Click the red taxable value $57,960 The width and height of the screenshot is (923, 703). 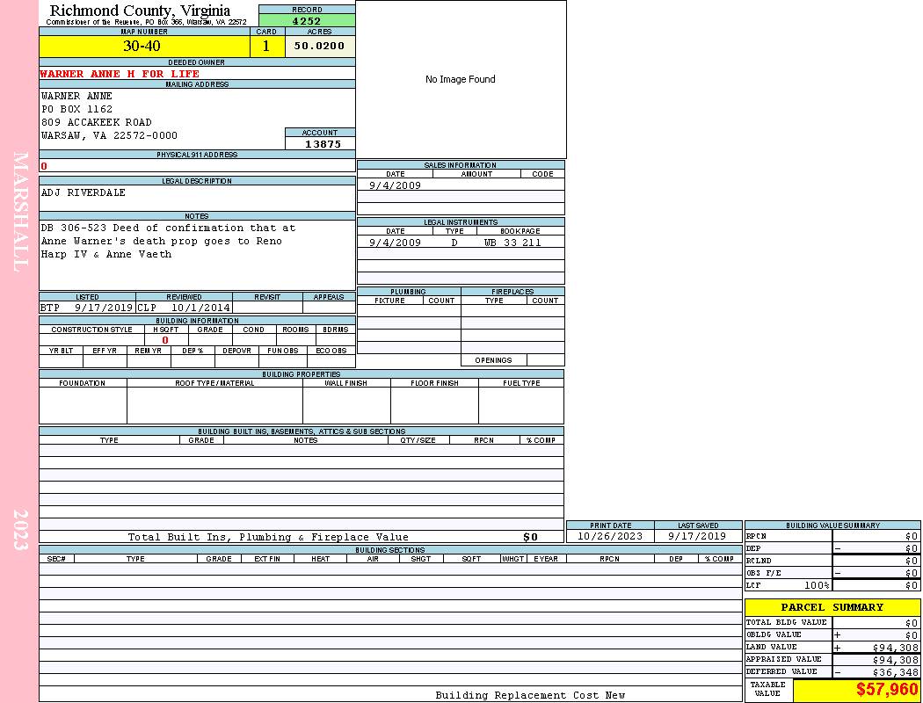[886, 690]
